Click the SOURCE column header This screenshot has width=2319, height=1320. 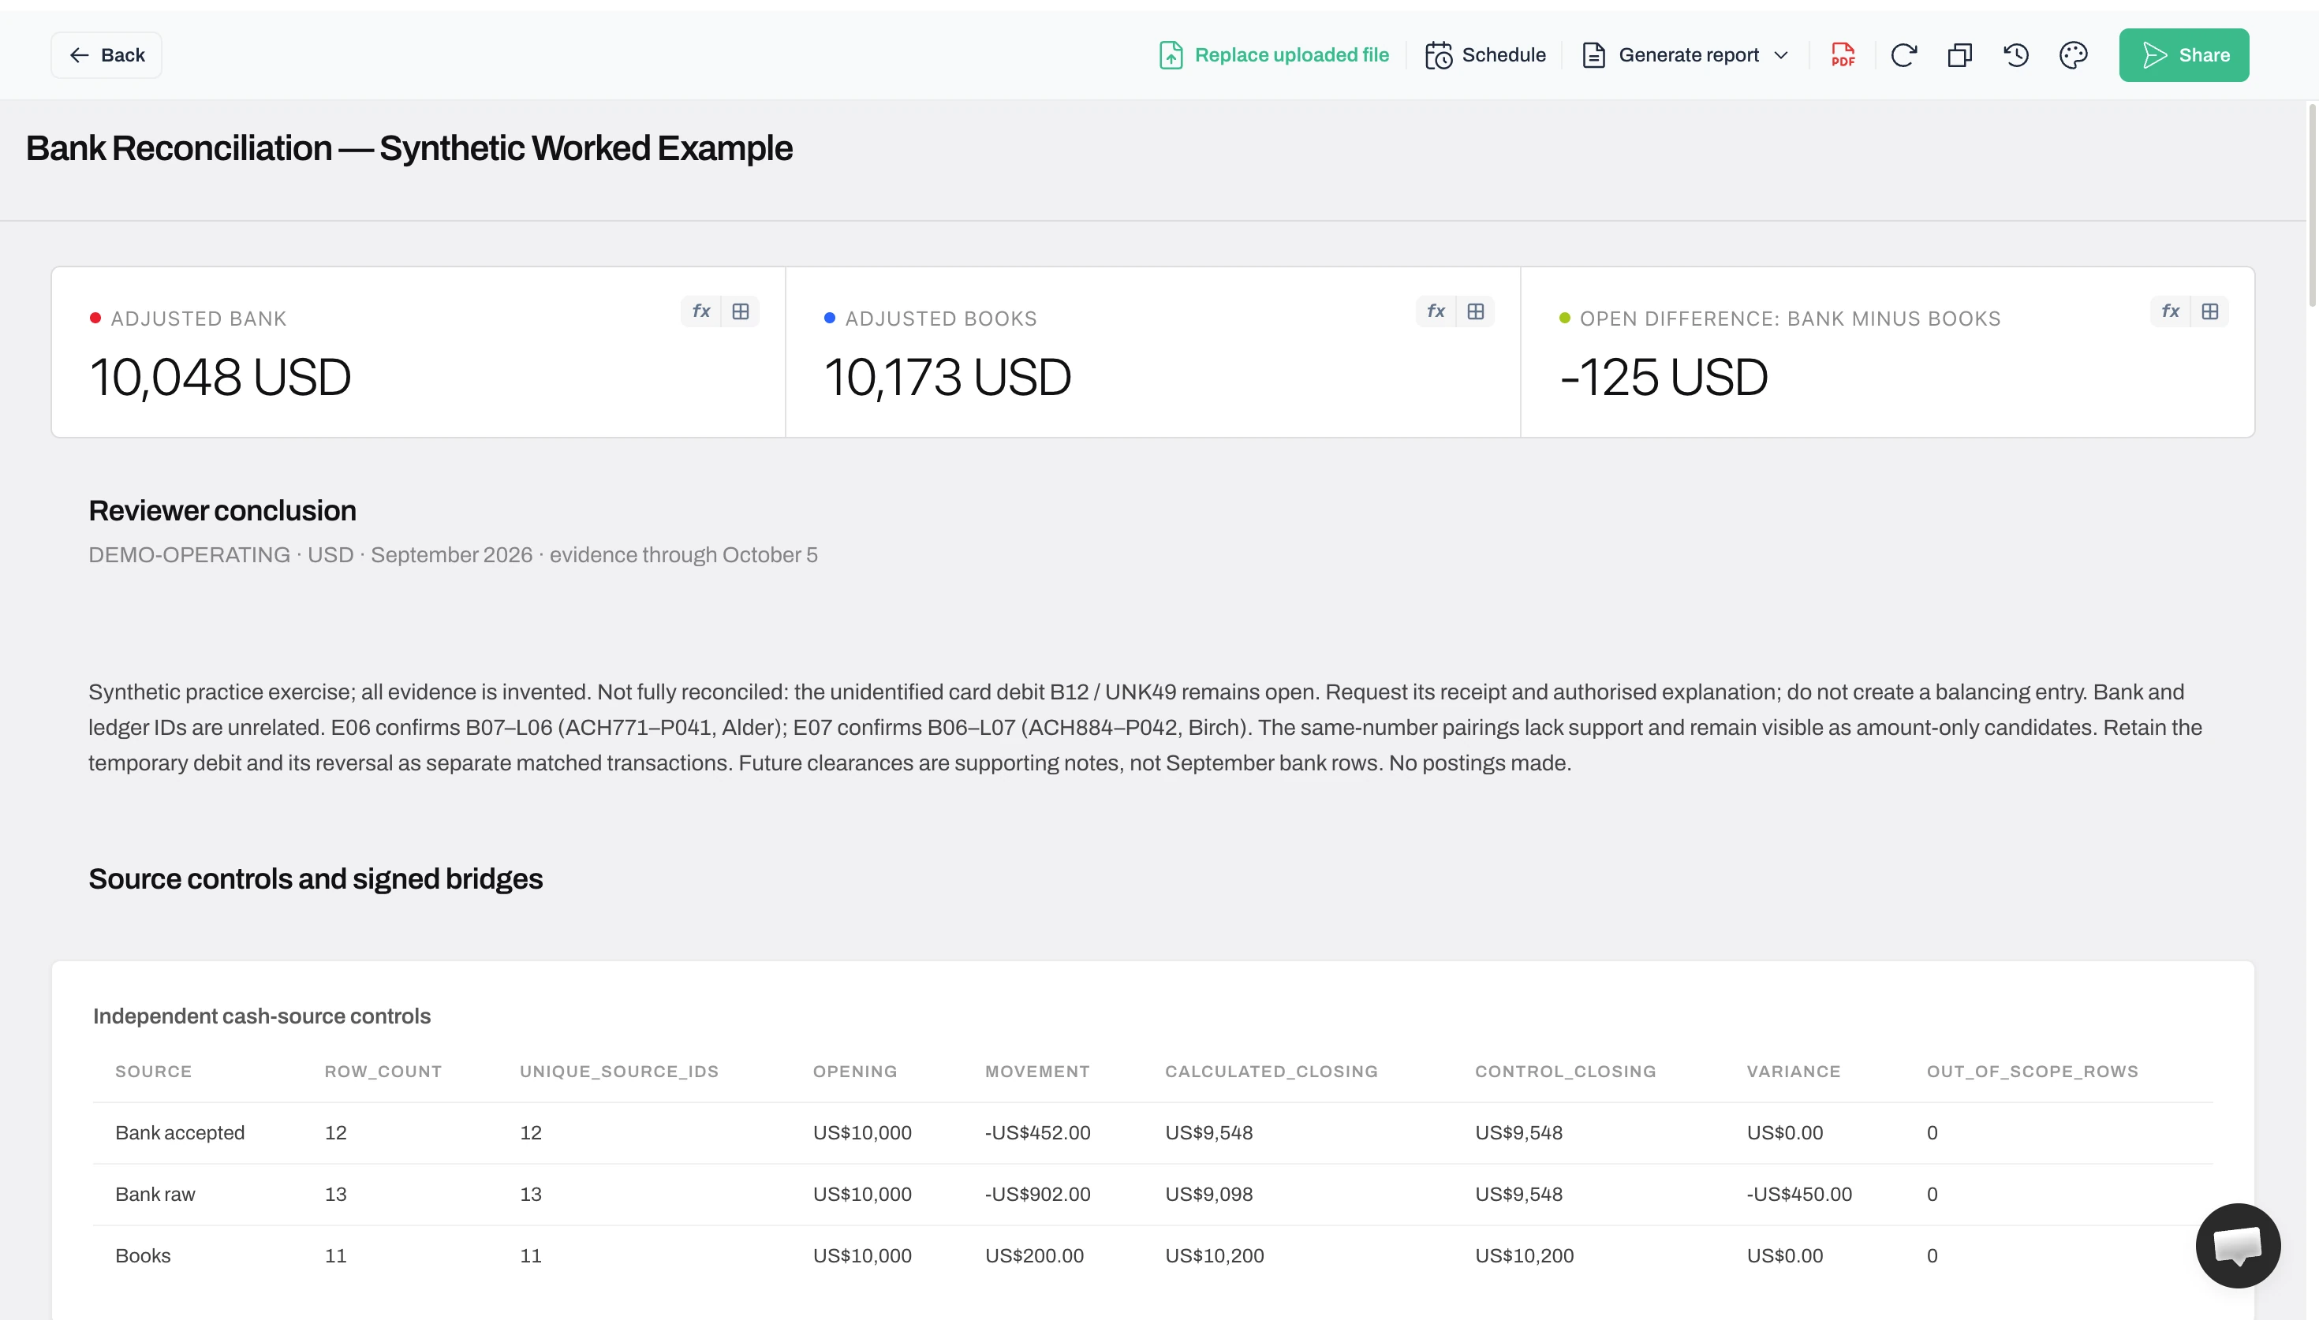(x=153, y=1072)
